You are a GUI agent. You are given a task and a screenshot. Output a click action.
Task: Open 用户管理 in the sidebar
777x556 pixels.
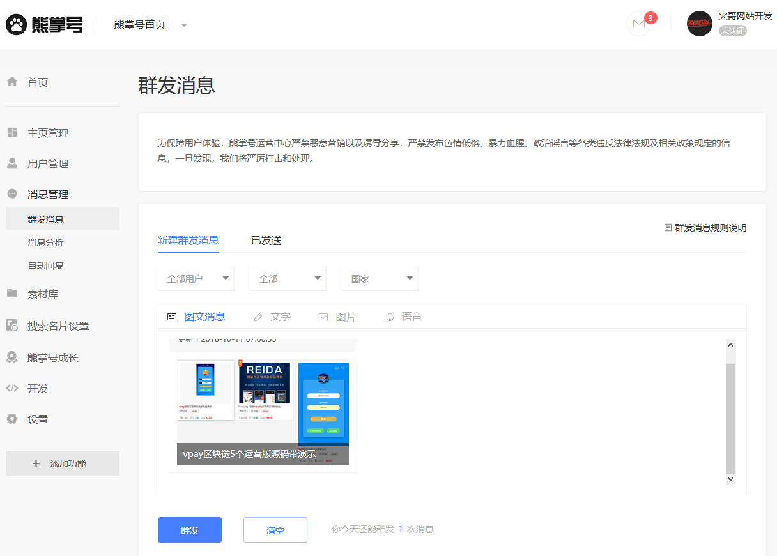[x=47, y=163]
